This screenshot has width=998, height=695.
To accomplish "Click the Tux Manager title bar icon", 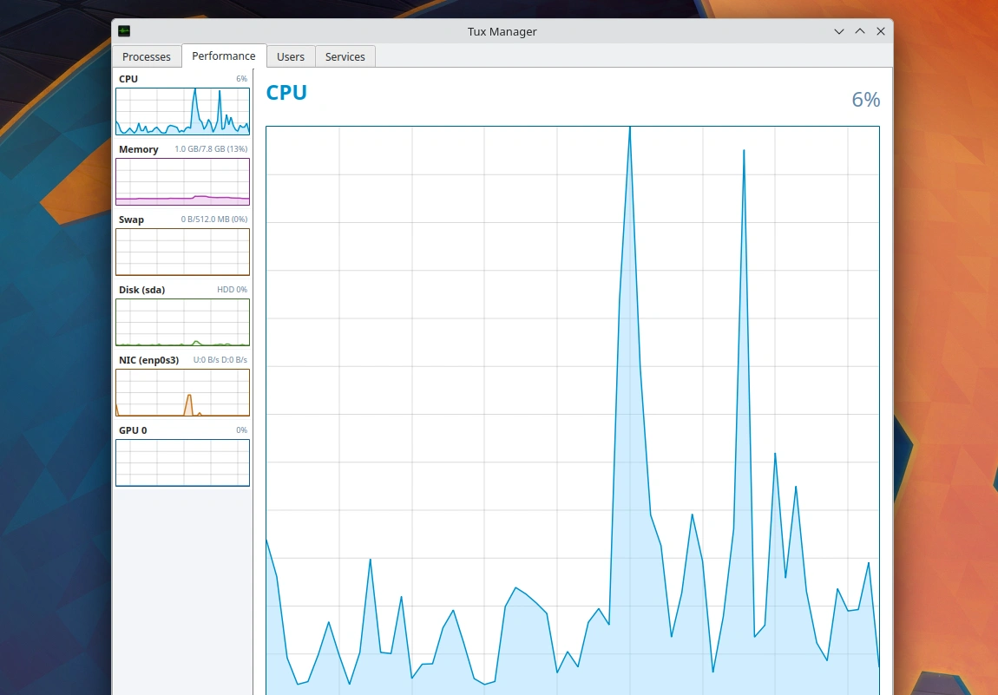I will tap(125, 31).
